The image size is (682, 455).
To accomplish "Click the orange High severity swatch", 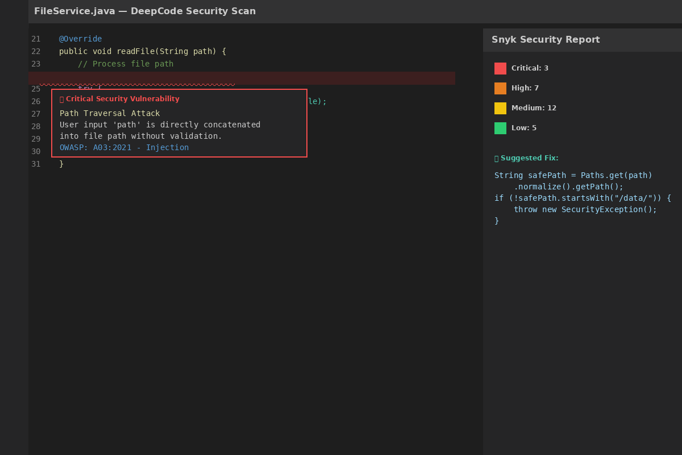I will click(x=500, y=88).
